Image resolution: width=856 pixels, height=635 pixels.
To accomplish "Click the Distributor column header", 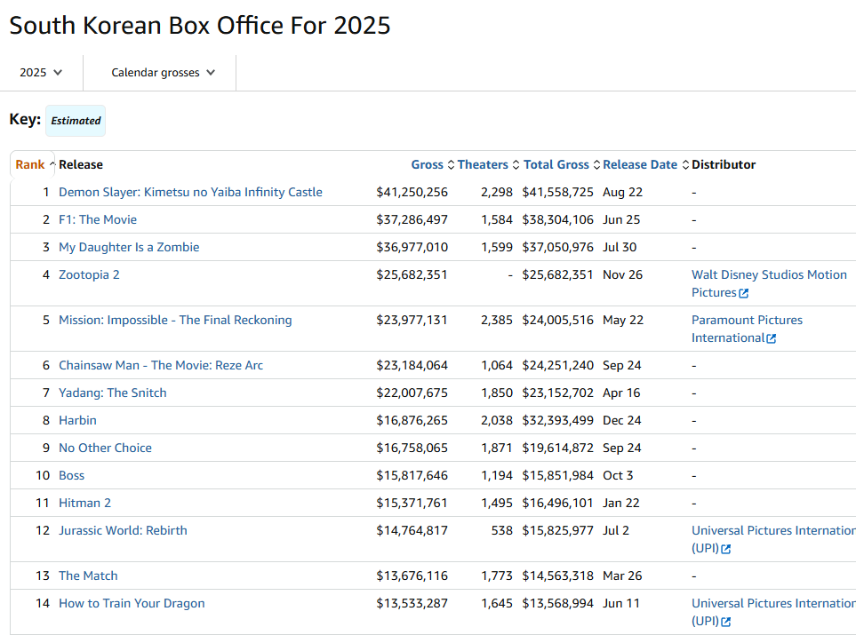I will (x=724, y=165).
